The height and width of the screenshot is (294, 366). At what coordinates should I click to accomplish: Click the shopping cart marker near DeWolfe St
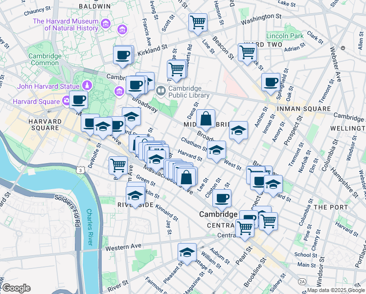tap(118, 168)
